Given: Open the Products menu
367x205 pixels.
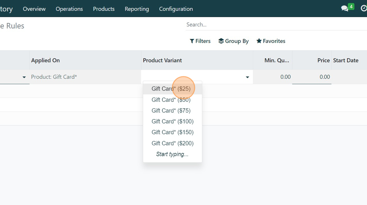Looking at the screenshot, I should (104, 9).
